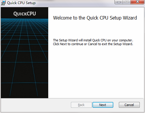Click the Welcome to Quick CPU Setup Wizard heading
Screen dimensions: 145x113
[x=95, y=18]
